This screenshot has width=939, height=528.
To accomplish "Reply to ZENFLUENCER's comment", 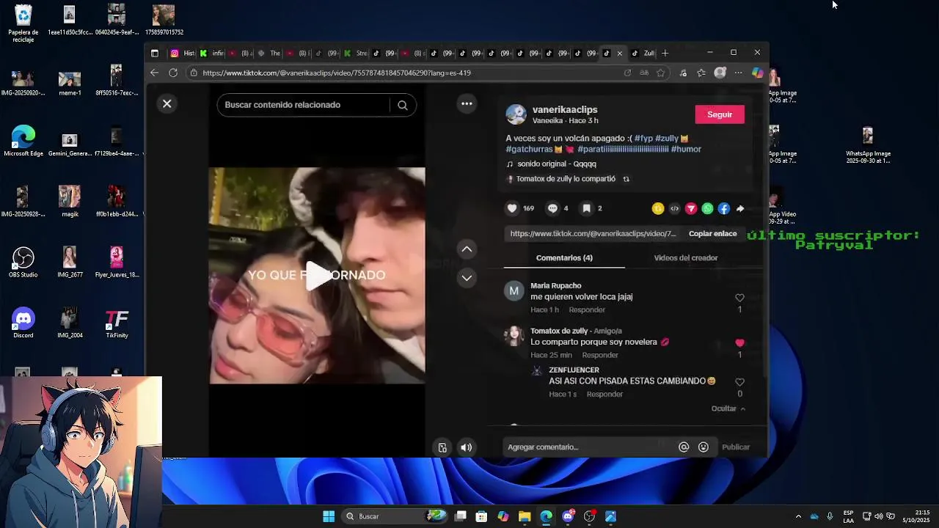I will tap(604, 395).
